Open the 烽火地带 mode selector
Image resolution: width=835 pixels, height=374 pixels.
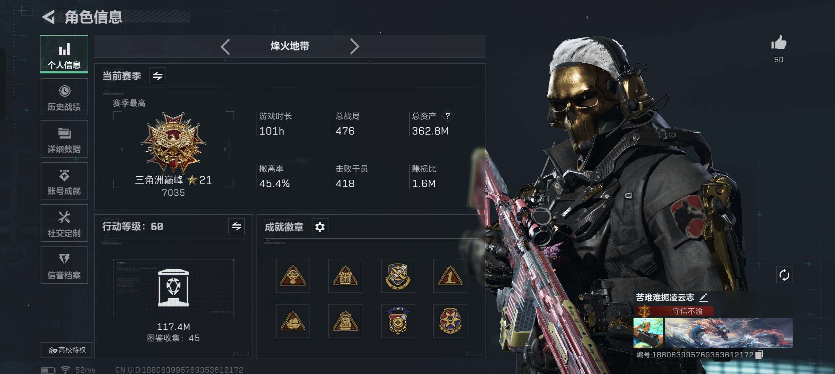pyautogui.click(x=290, y=46)
